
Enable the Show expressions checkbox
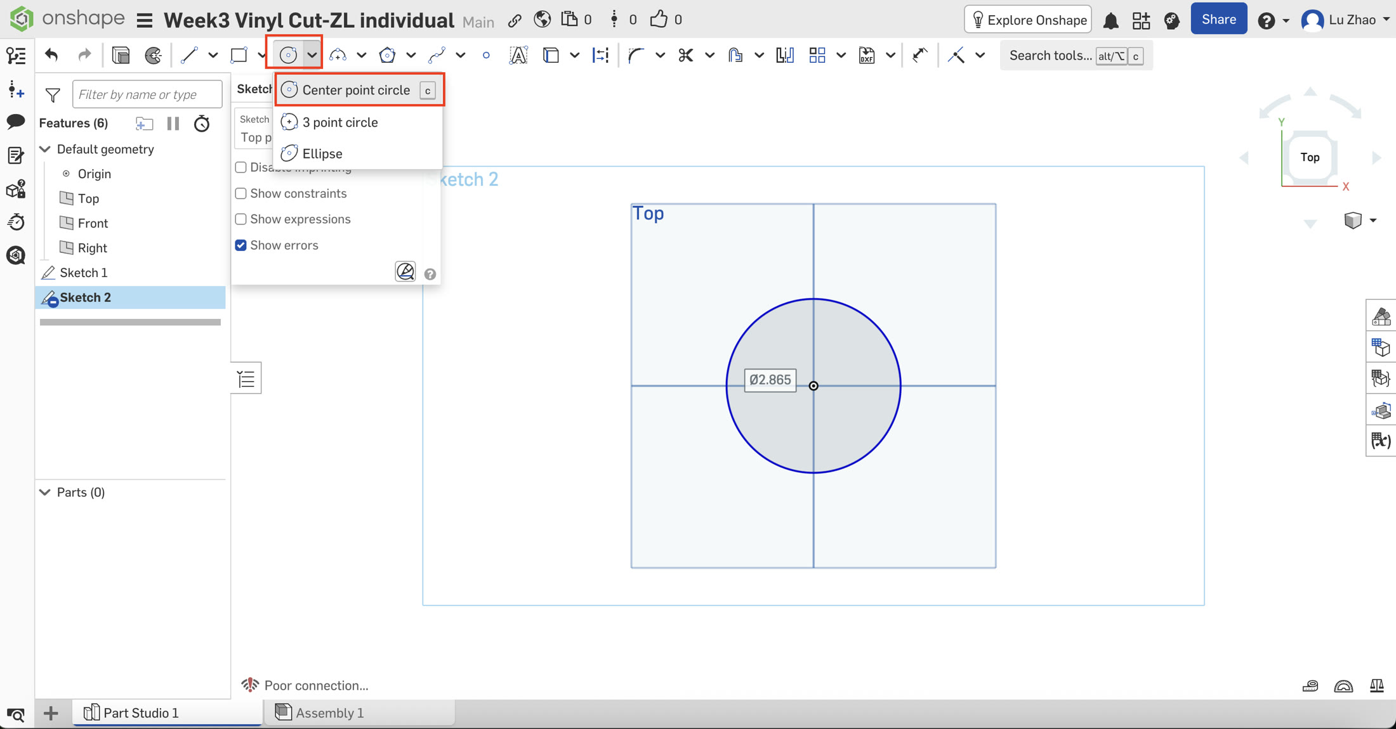[x=241, y=219]
